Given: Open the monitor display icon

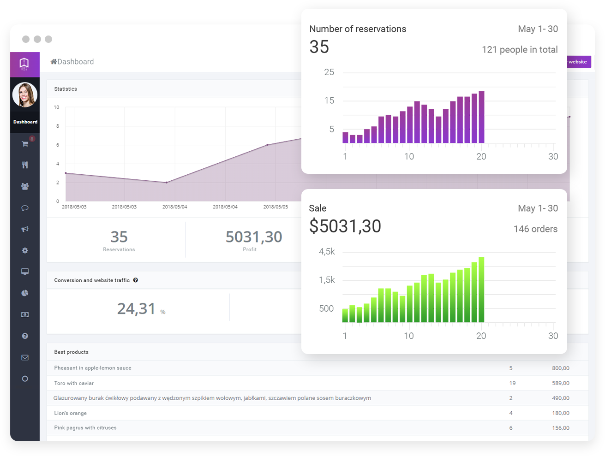Looking at the screenshot, I should [x=25, y=272].
